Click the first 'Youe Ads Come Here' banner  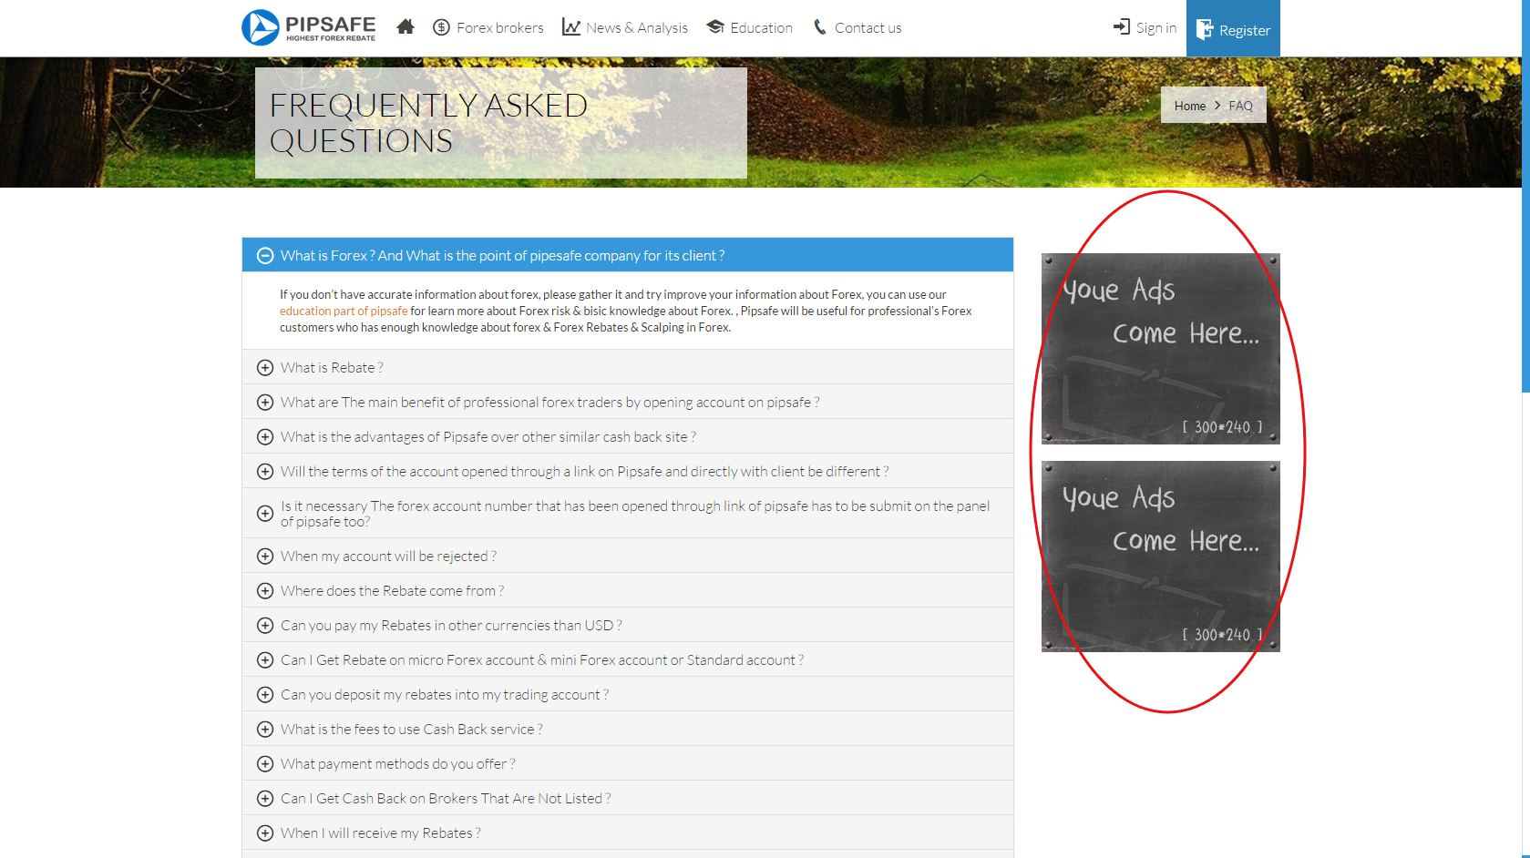pos(1160,349)
